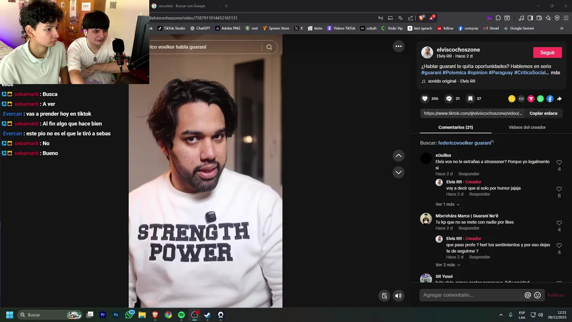Image resolution: width=572 pixels, height=322 pixels.
Task: Go to previous video with up arrow
Action: pos(399,156)
